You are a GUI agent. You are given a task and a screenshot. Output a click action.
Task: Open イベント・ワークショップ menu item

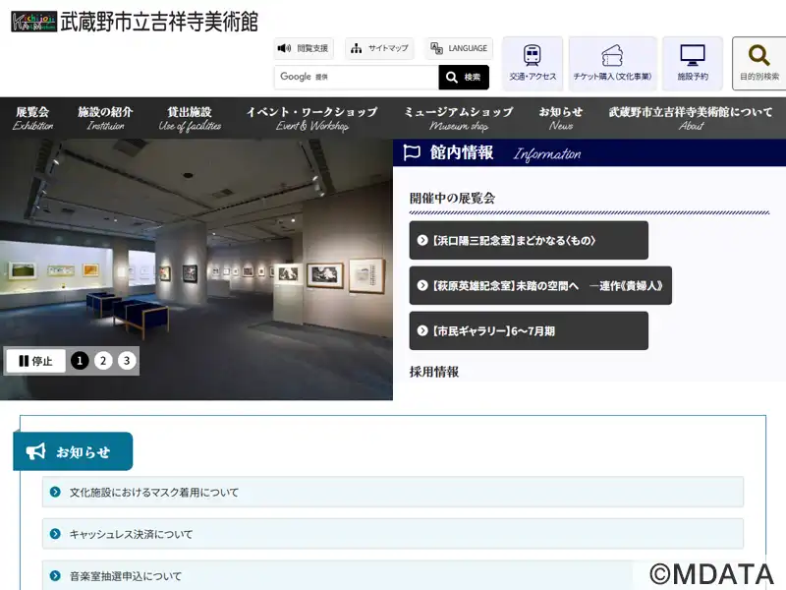point(311,118)
